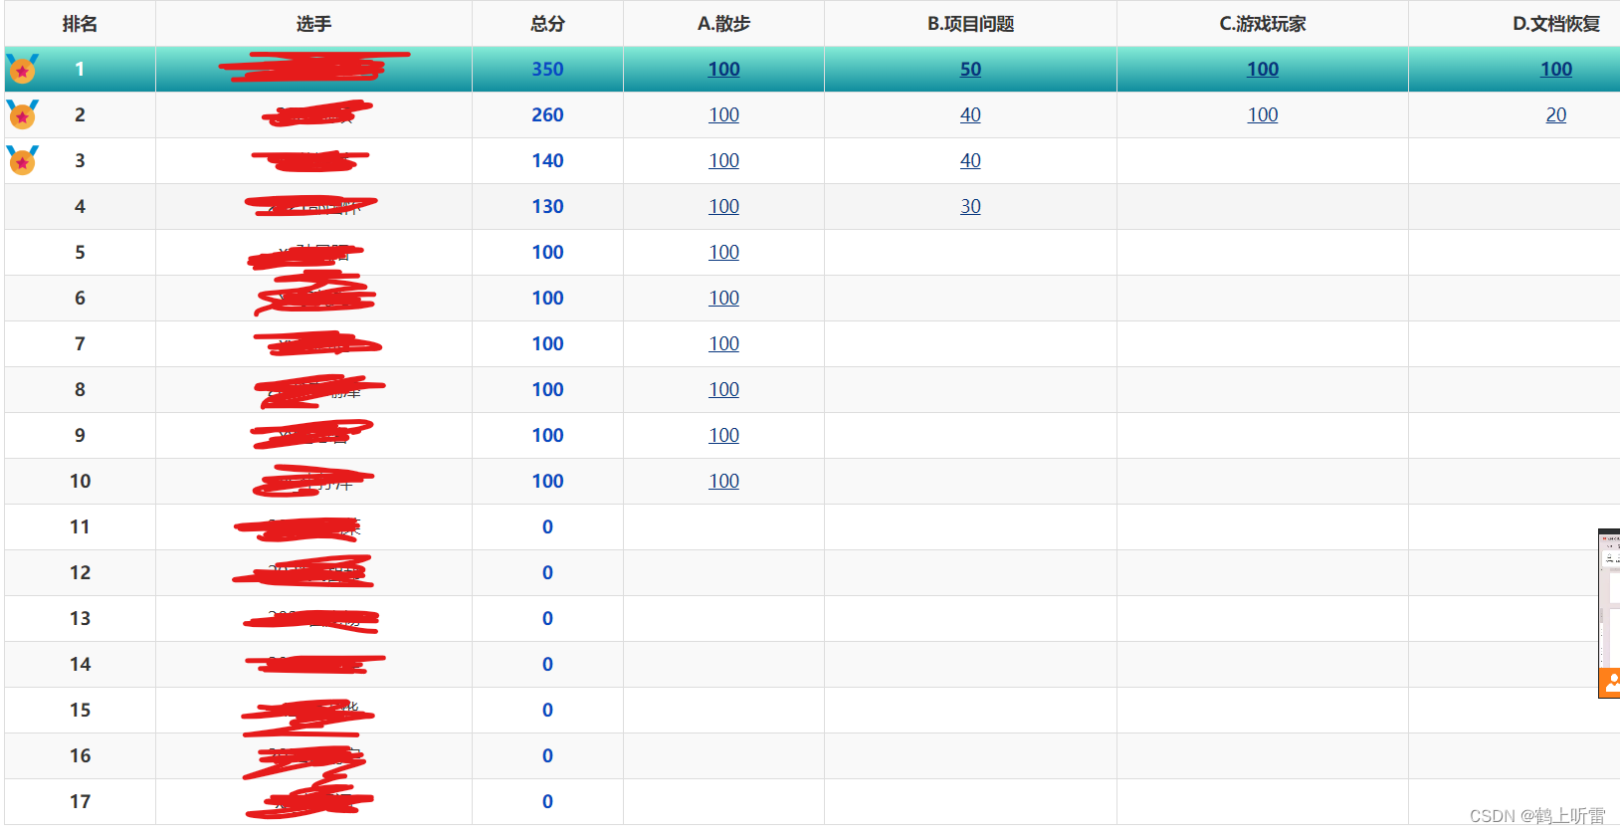Click rank number 6 cell
Image resolution: width=1620 pixels, height=834 pixels.
[x=80, y=298]
